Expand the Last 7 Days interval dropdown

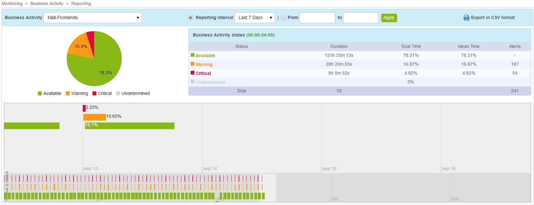coord(255,18)
